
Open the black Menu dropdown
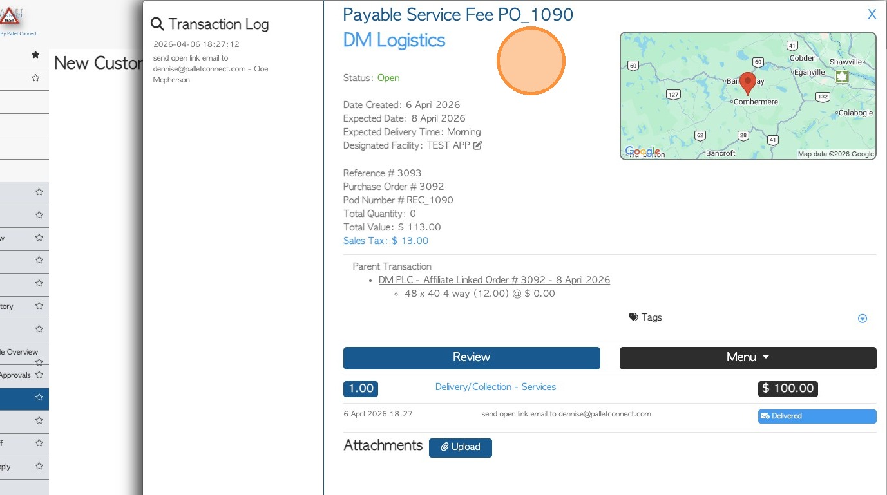(x=747, y=358)
